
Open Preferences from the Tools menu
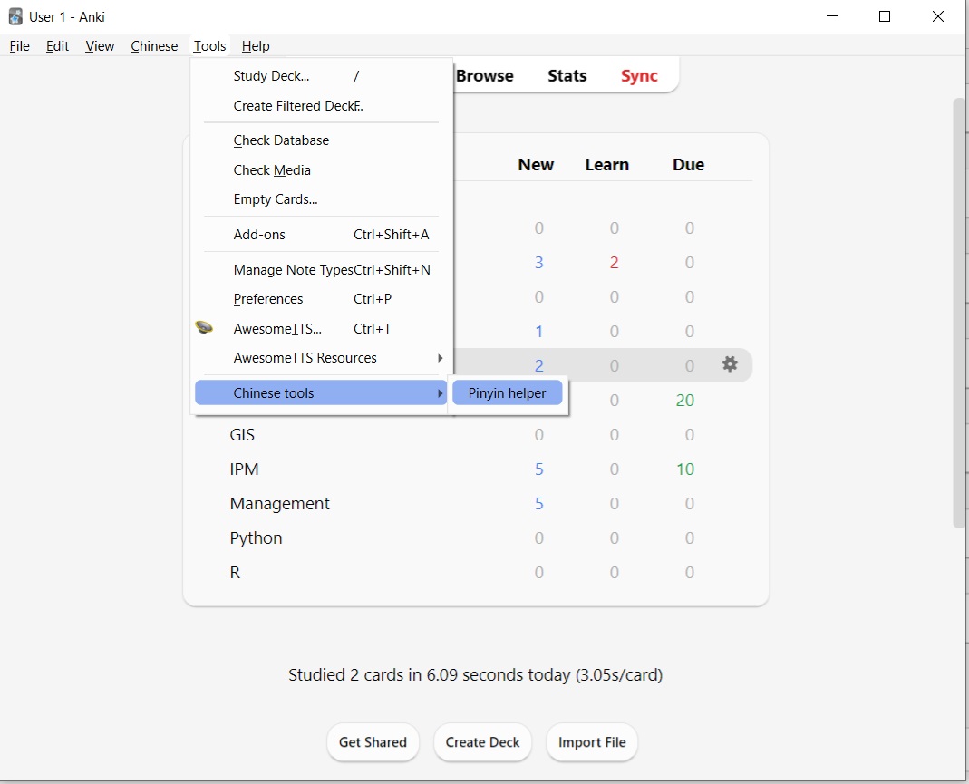click(x=322, y=299)
